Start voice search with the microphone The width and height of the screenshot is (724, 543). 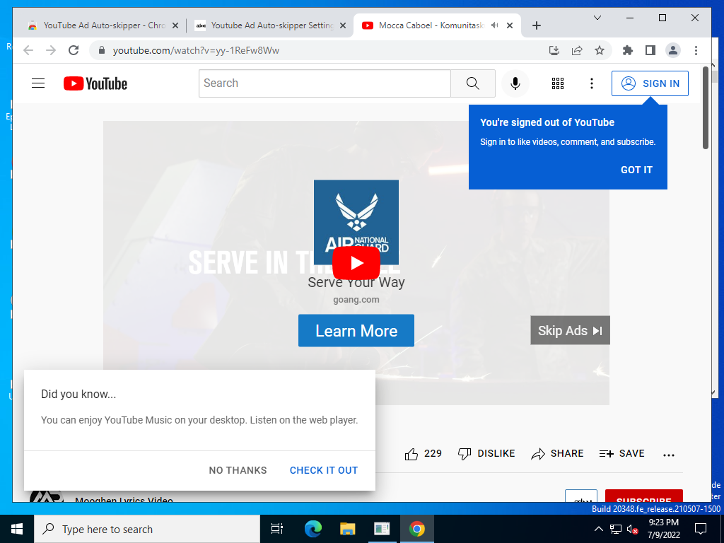click(515, 83)
